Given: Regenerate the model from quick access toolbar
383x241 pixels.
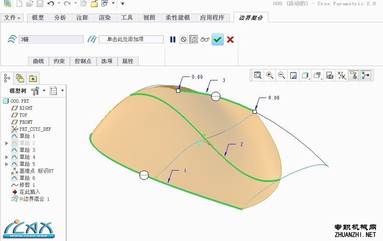Looking at the screenshot, I should point(84,3).
